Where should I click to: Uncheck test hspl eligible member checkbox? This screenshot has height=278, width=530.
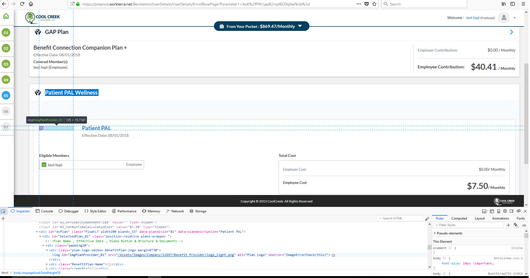[44, 165]
